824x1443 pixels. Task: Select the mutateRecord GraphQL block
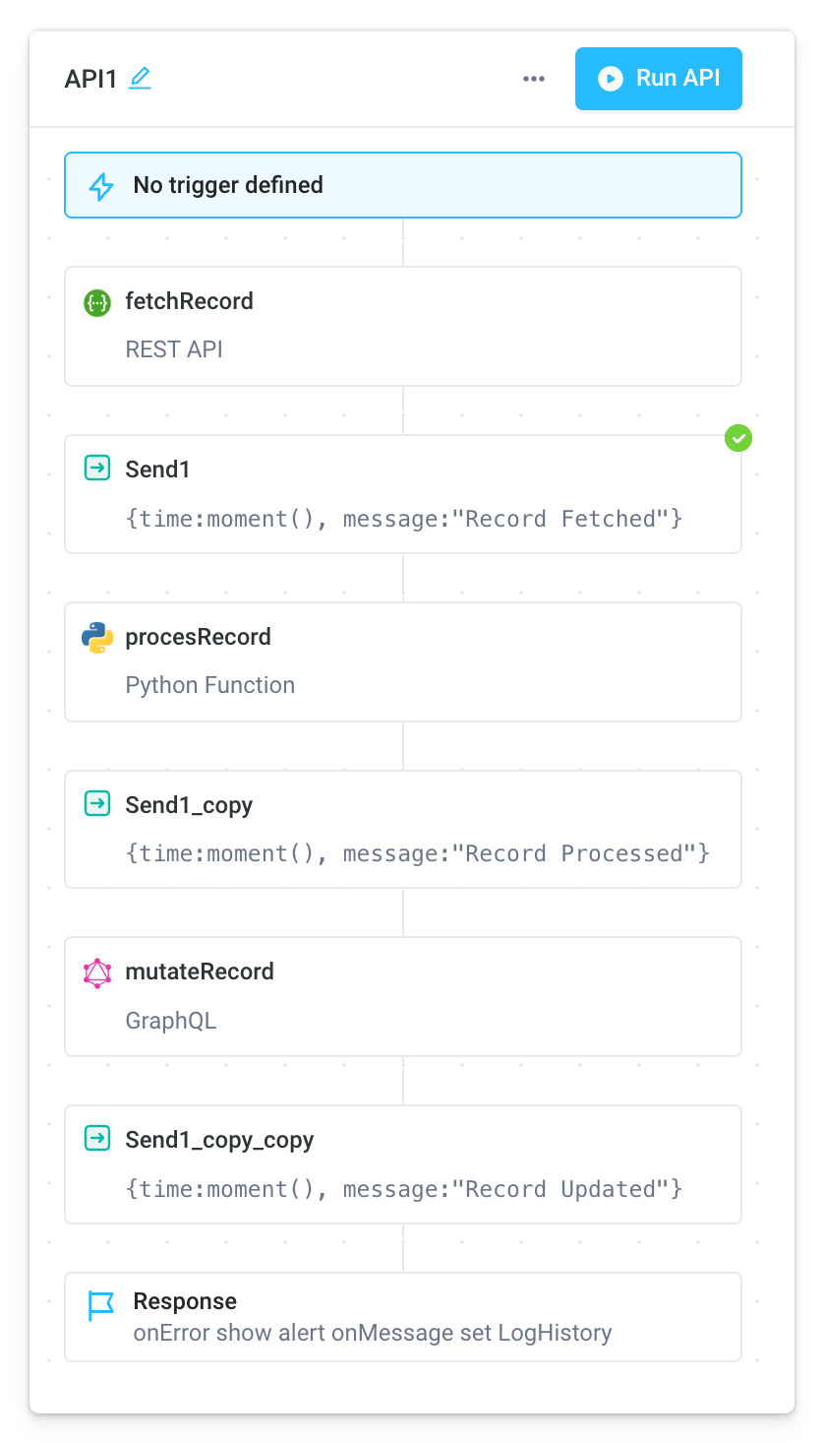(403, 996)
